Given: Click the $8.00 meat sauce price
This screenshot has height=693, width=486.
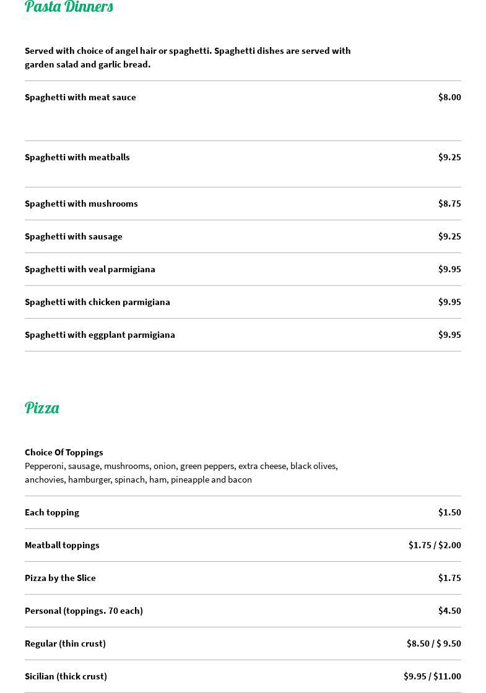Looking at the screenshot, I should point(449,97).
